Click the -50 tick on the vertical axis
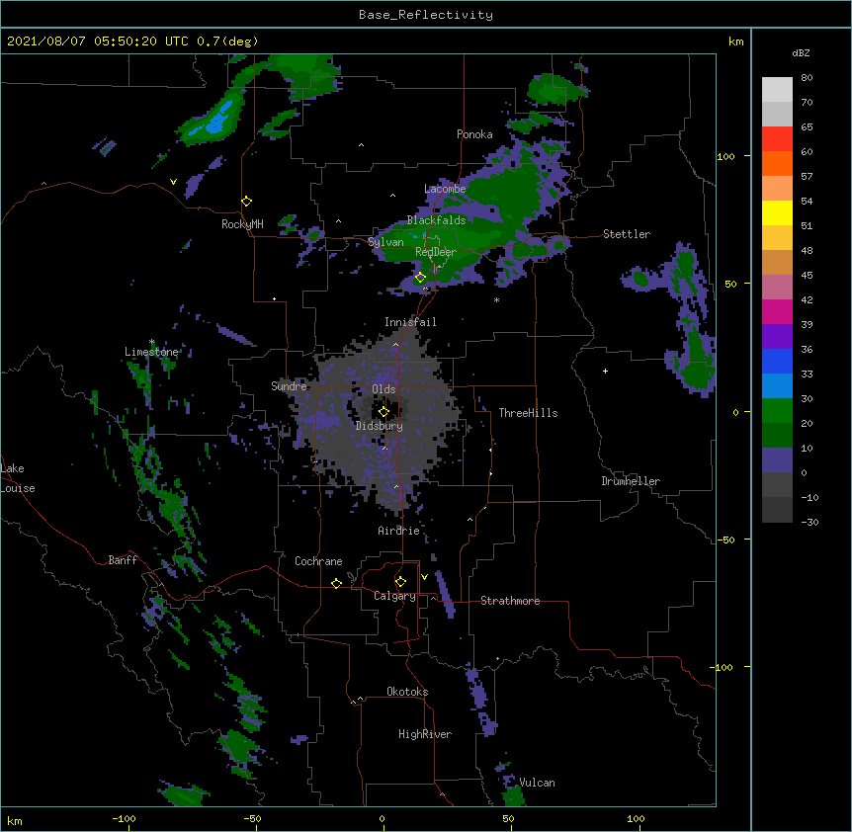 pos(725,540)
